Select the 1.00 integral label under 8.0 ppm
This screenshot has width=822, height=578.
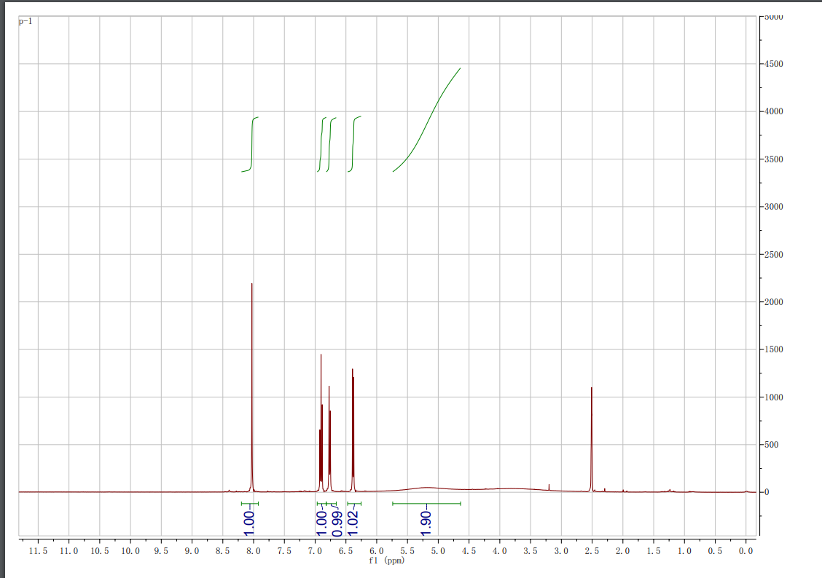(x=249, y=520)
